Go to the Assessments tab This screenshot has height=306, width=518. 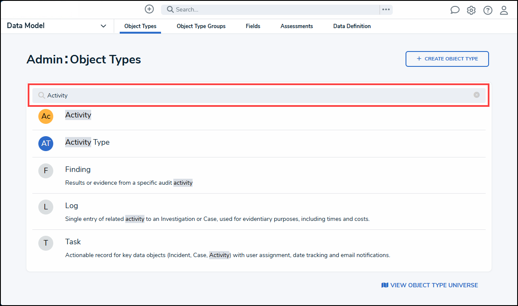tap(296, 26)
